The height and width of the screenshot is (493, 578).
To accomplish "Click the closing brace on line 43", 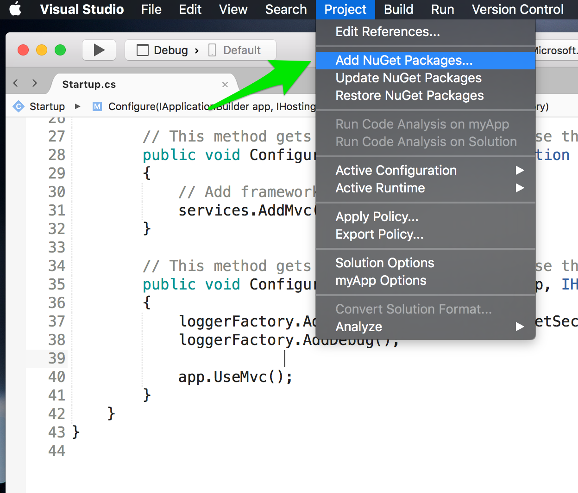I will coord(76,432).
